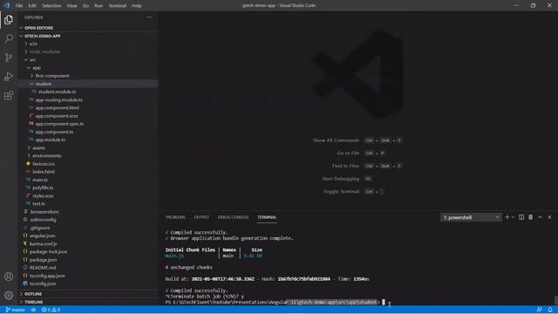Add a new terminal with plus icon
The image size is (558, 314).
click(507, 217)
